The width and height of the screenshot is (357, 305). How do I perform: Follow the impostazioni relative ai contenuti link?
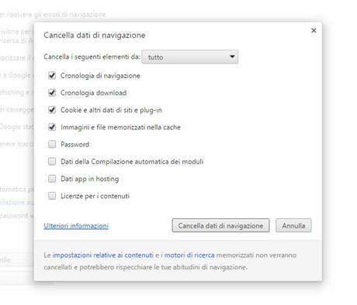click(103, 255)
